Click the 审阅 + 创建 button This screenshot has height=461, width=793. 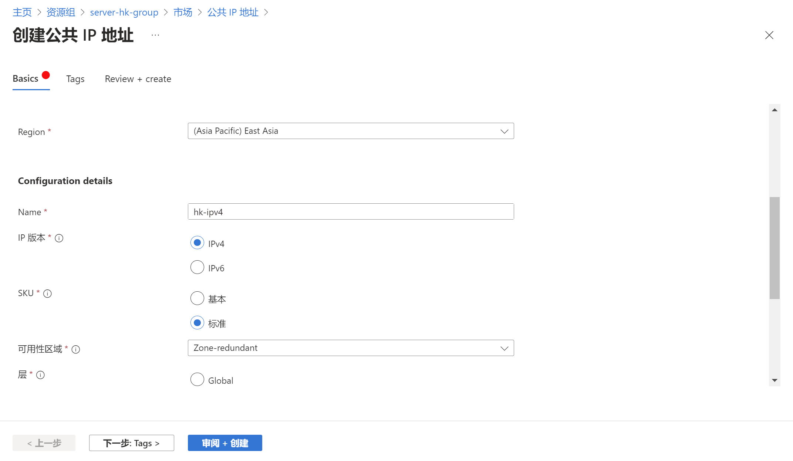[x=225, y=443]
